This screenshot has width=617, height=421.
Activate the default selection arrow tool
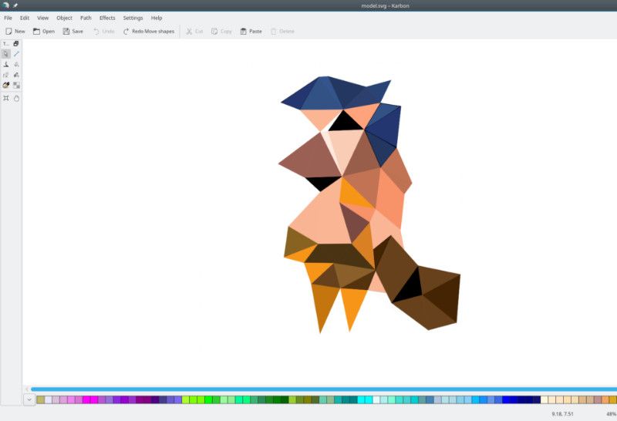tap(6, 54)
